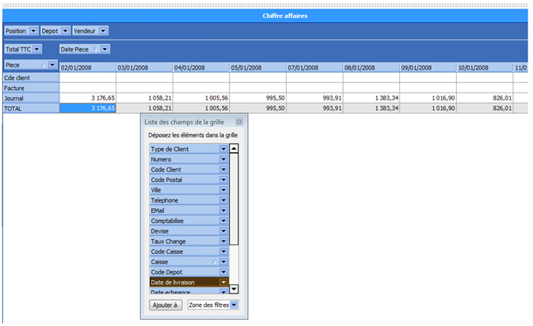Open the Caisse field filter arrow

(223, 261)
